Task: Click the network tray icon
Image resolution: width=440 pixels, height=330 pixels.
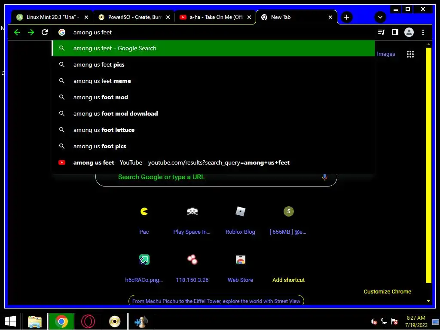Action: [384, 321]
